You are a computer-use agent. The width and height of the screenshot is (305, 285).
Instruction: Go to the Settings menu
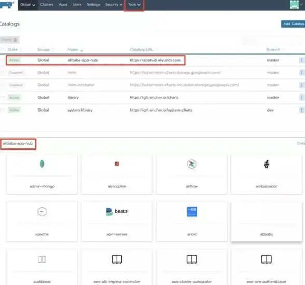(93, 5)
